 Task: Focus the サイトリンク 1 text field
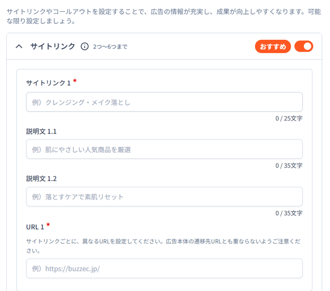pyautogui.click(x=164, y=102)
